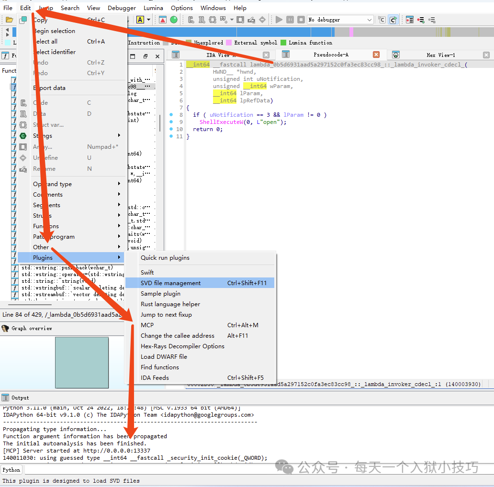Click the yellow 'A' text-style toolbar icon
This screenshot has height=487, width=494.
(x=140, y=20)
